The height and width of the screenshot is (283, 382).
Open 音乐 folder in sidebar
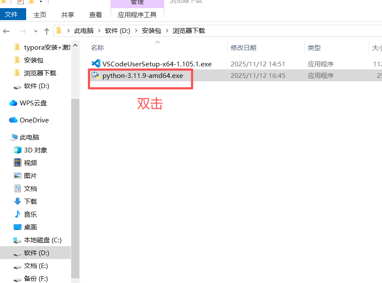tap(30, 214)
